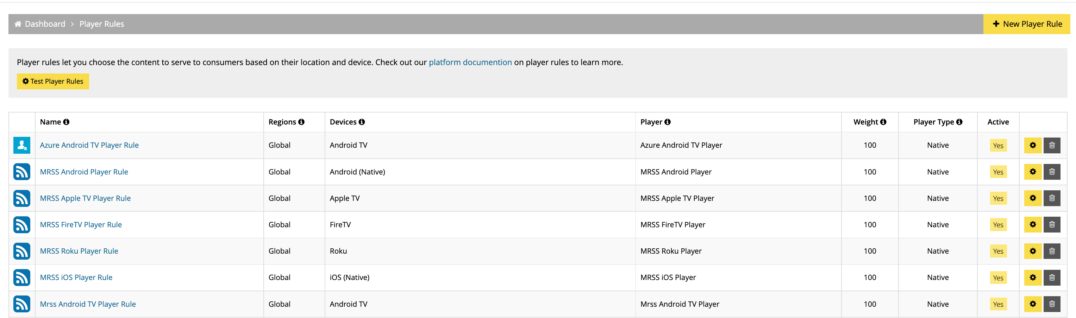Toggle Active Yes badge for MRSS iOS row
The width and height of the screenshot is (1076, 318).
tap(998, 278)
